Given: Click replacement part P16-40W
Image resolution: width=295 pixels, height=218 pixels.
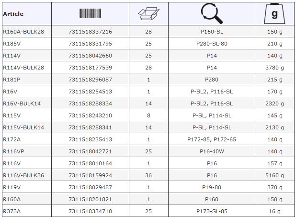Looking at the screenshot, I should (x=212, y=151).
